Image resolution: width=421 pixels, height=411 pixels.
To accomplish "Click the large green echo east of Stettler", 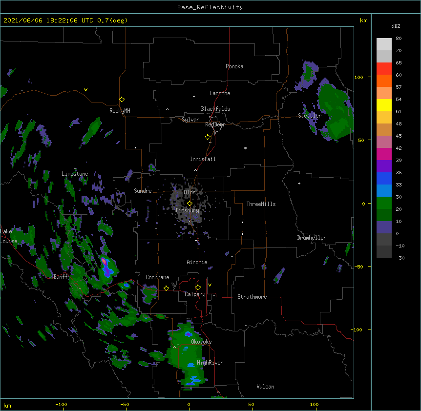I will click(x=336, y=111).
